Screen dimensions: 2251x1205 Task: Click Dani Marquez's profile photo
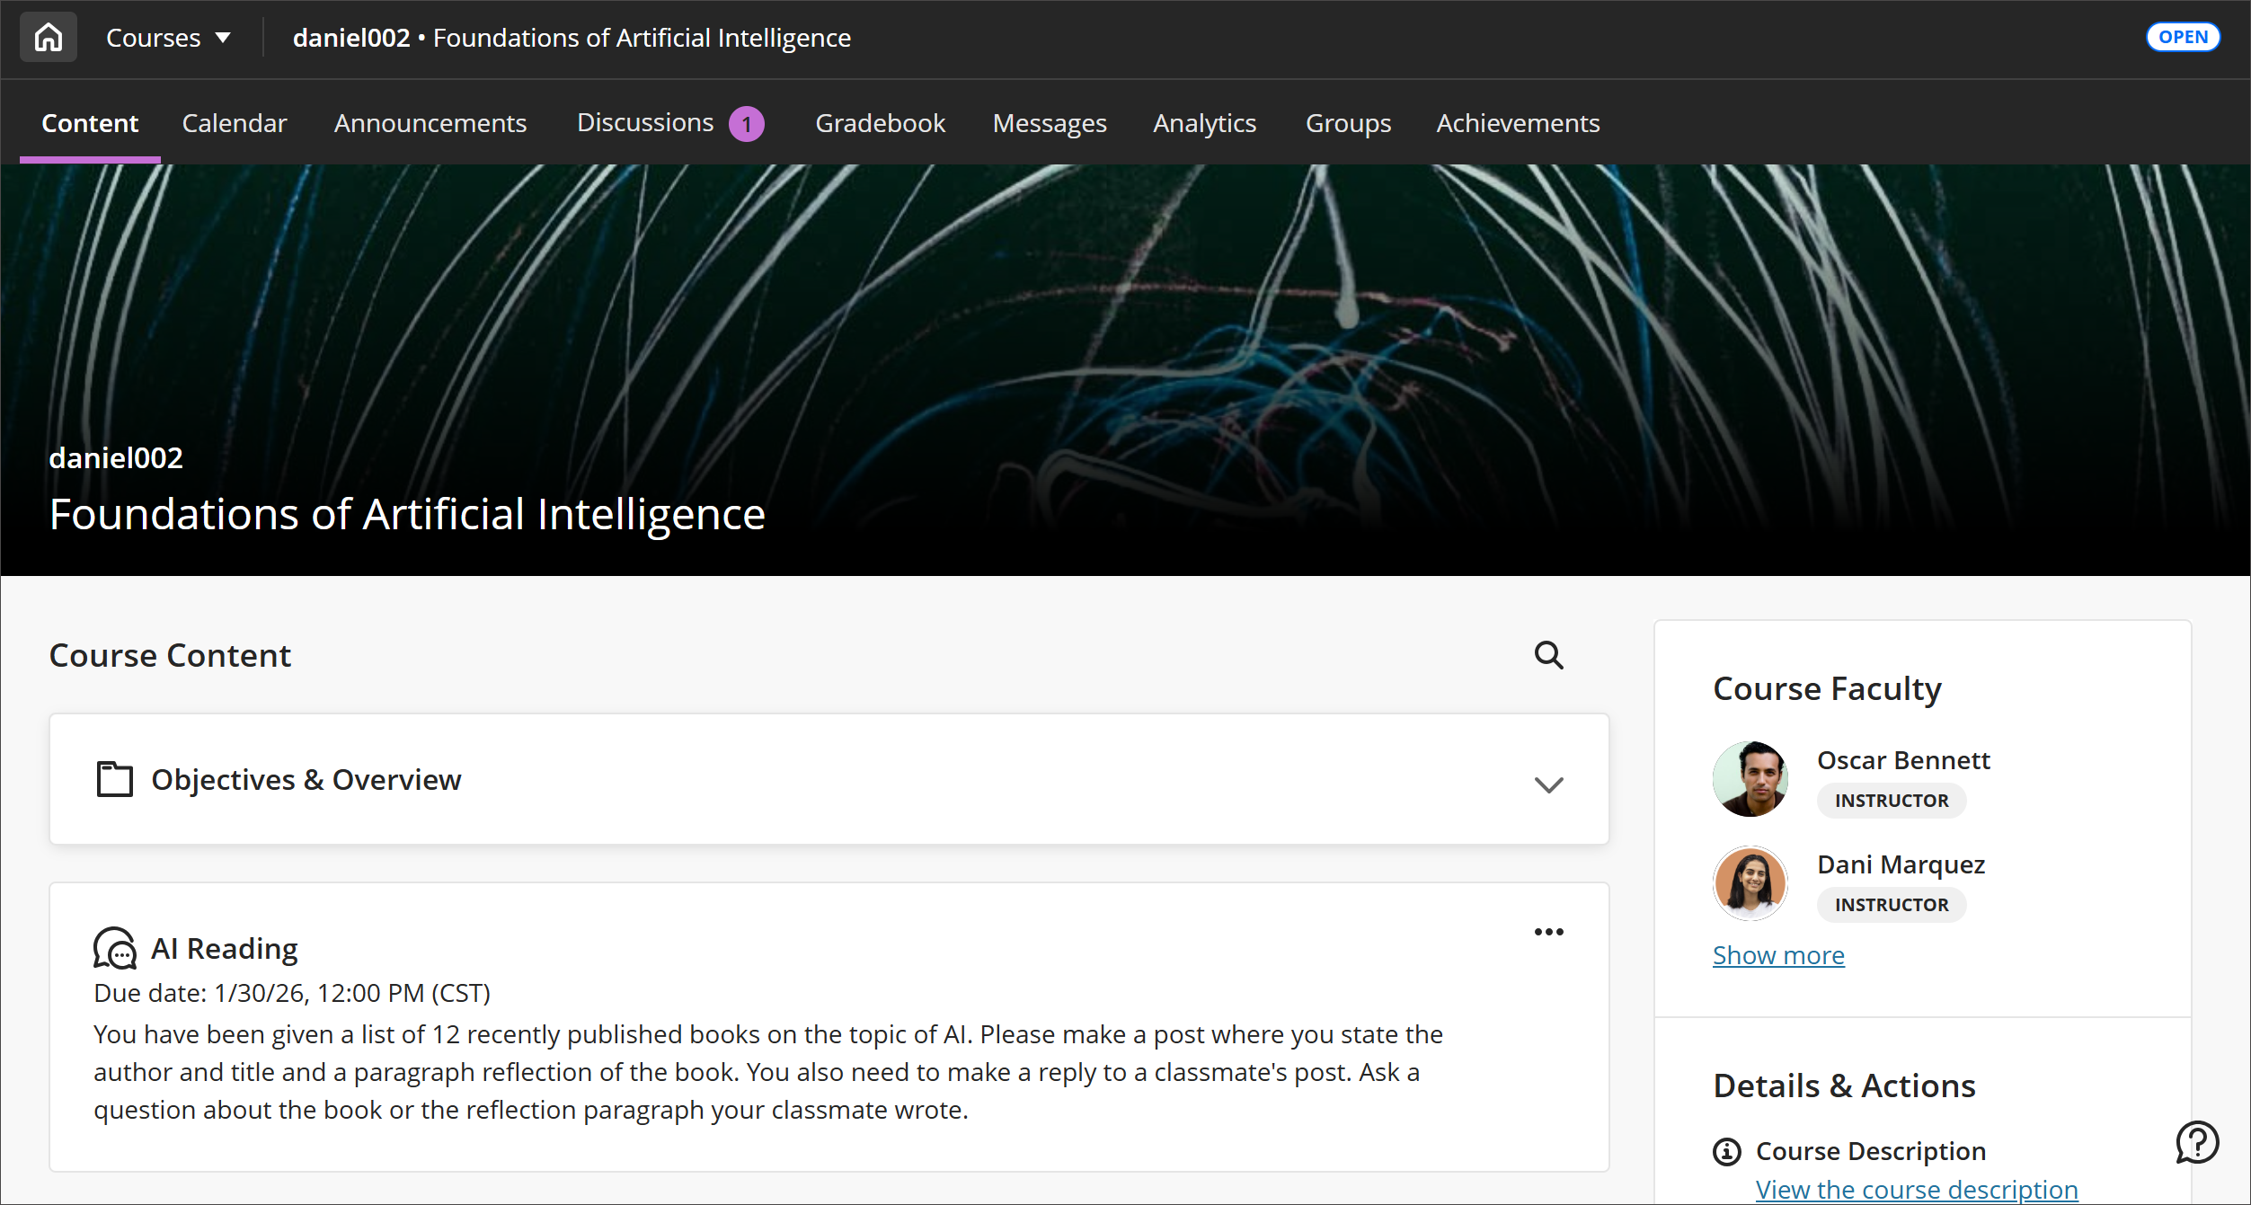tap(1750, 882)
